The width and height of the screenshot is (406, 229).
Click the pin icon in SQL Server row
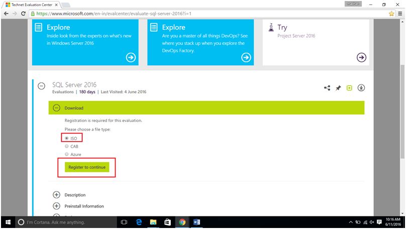(338, 88)
